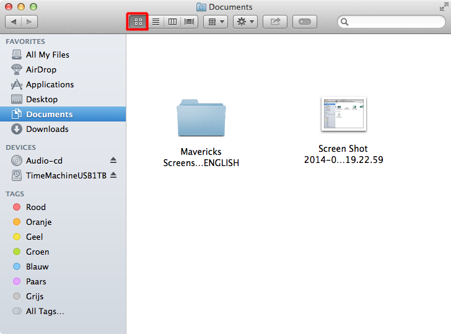Viewport: 451px width, 334px height.
Task: Filter by the Oranje tag
Action: [63, 222]
